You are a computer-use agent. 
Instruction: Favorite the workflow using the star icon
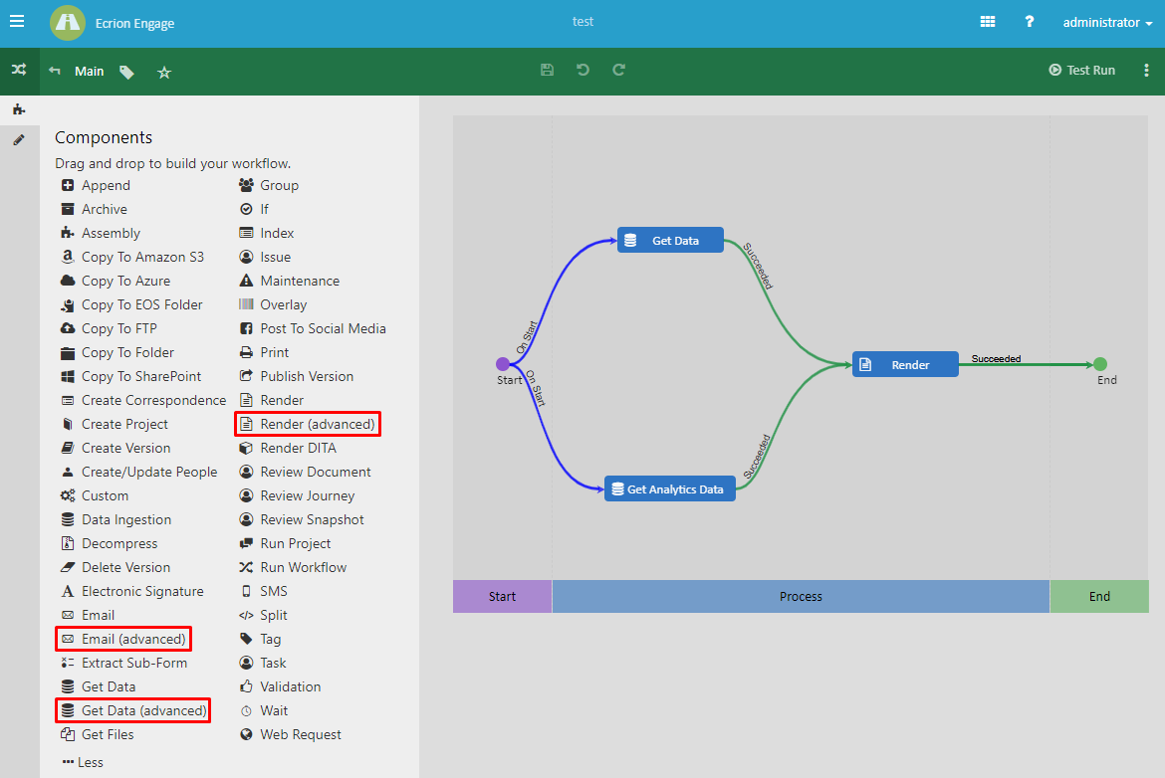(163, 71)
